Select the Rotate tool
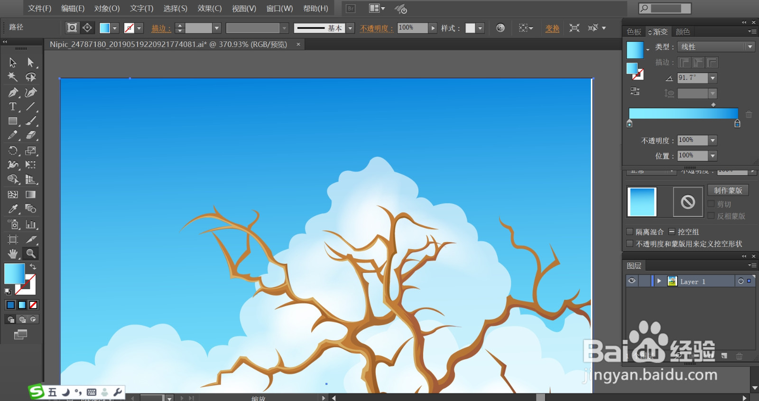 pyautogui.click(x=13, y=150)
